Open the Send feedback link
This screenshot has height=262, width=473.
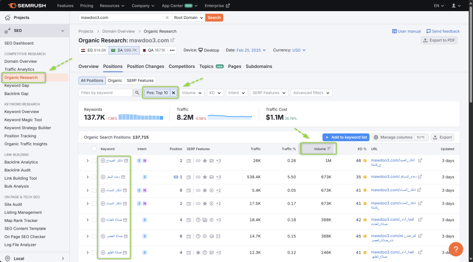pyautogui.click(x=443, y=31)
